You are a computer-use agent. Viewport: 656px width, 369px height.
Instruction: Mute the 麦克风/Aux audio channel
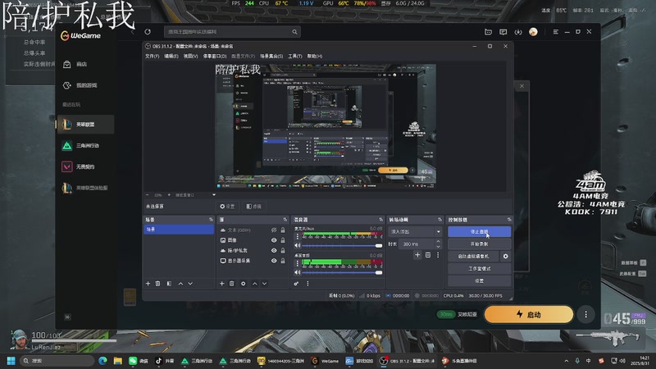(x=298, y=245)
